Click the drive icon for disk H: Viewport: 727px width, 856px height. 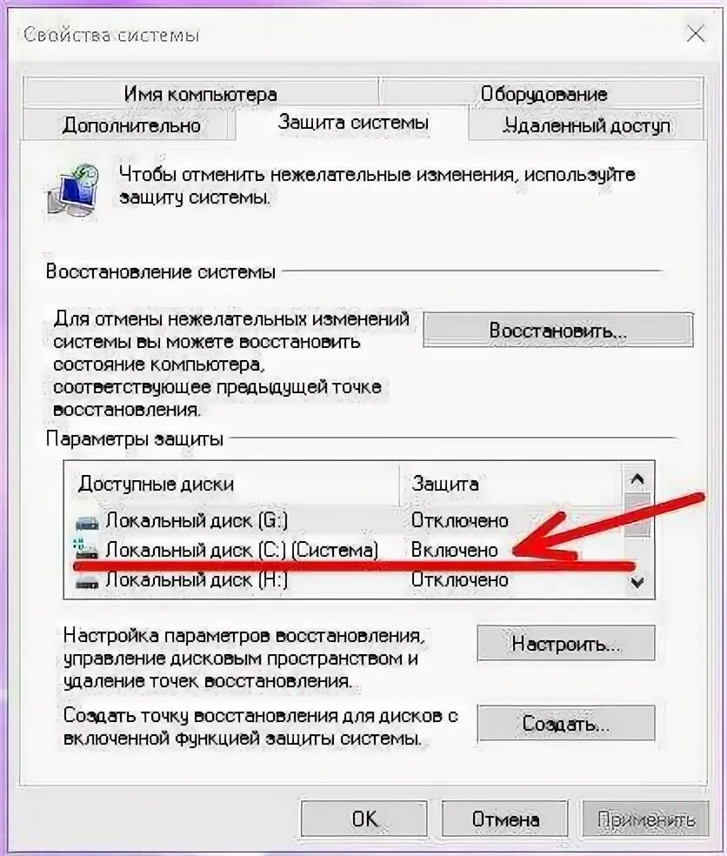87,582
